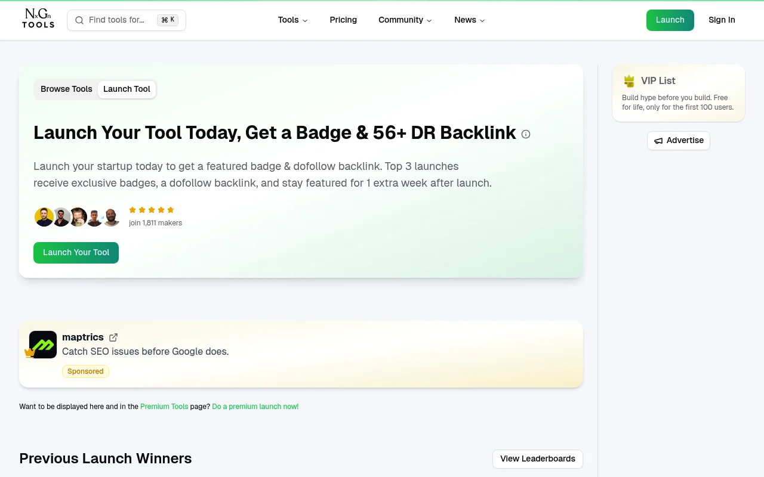764x477 pixels.
Task: Click the fifth star in the rating row
Action: [171, 209]
